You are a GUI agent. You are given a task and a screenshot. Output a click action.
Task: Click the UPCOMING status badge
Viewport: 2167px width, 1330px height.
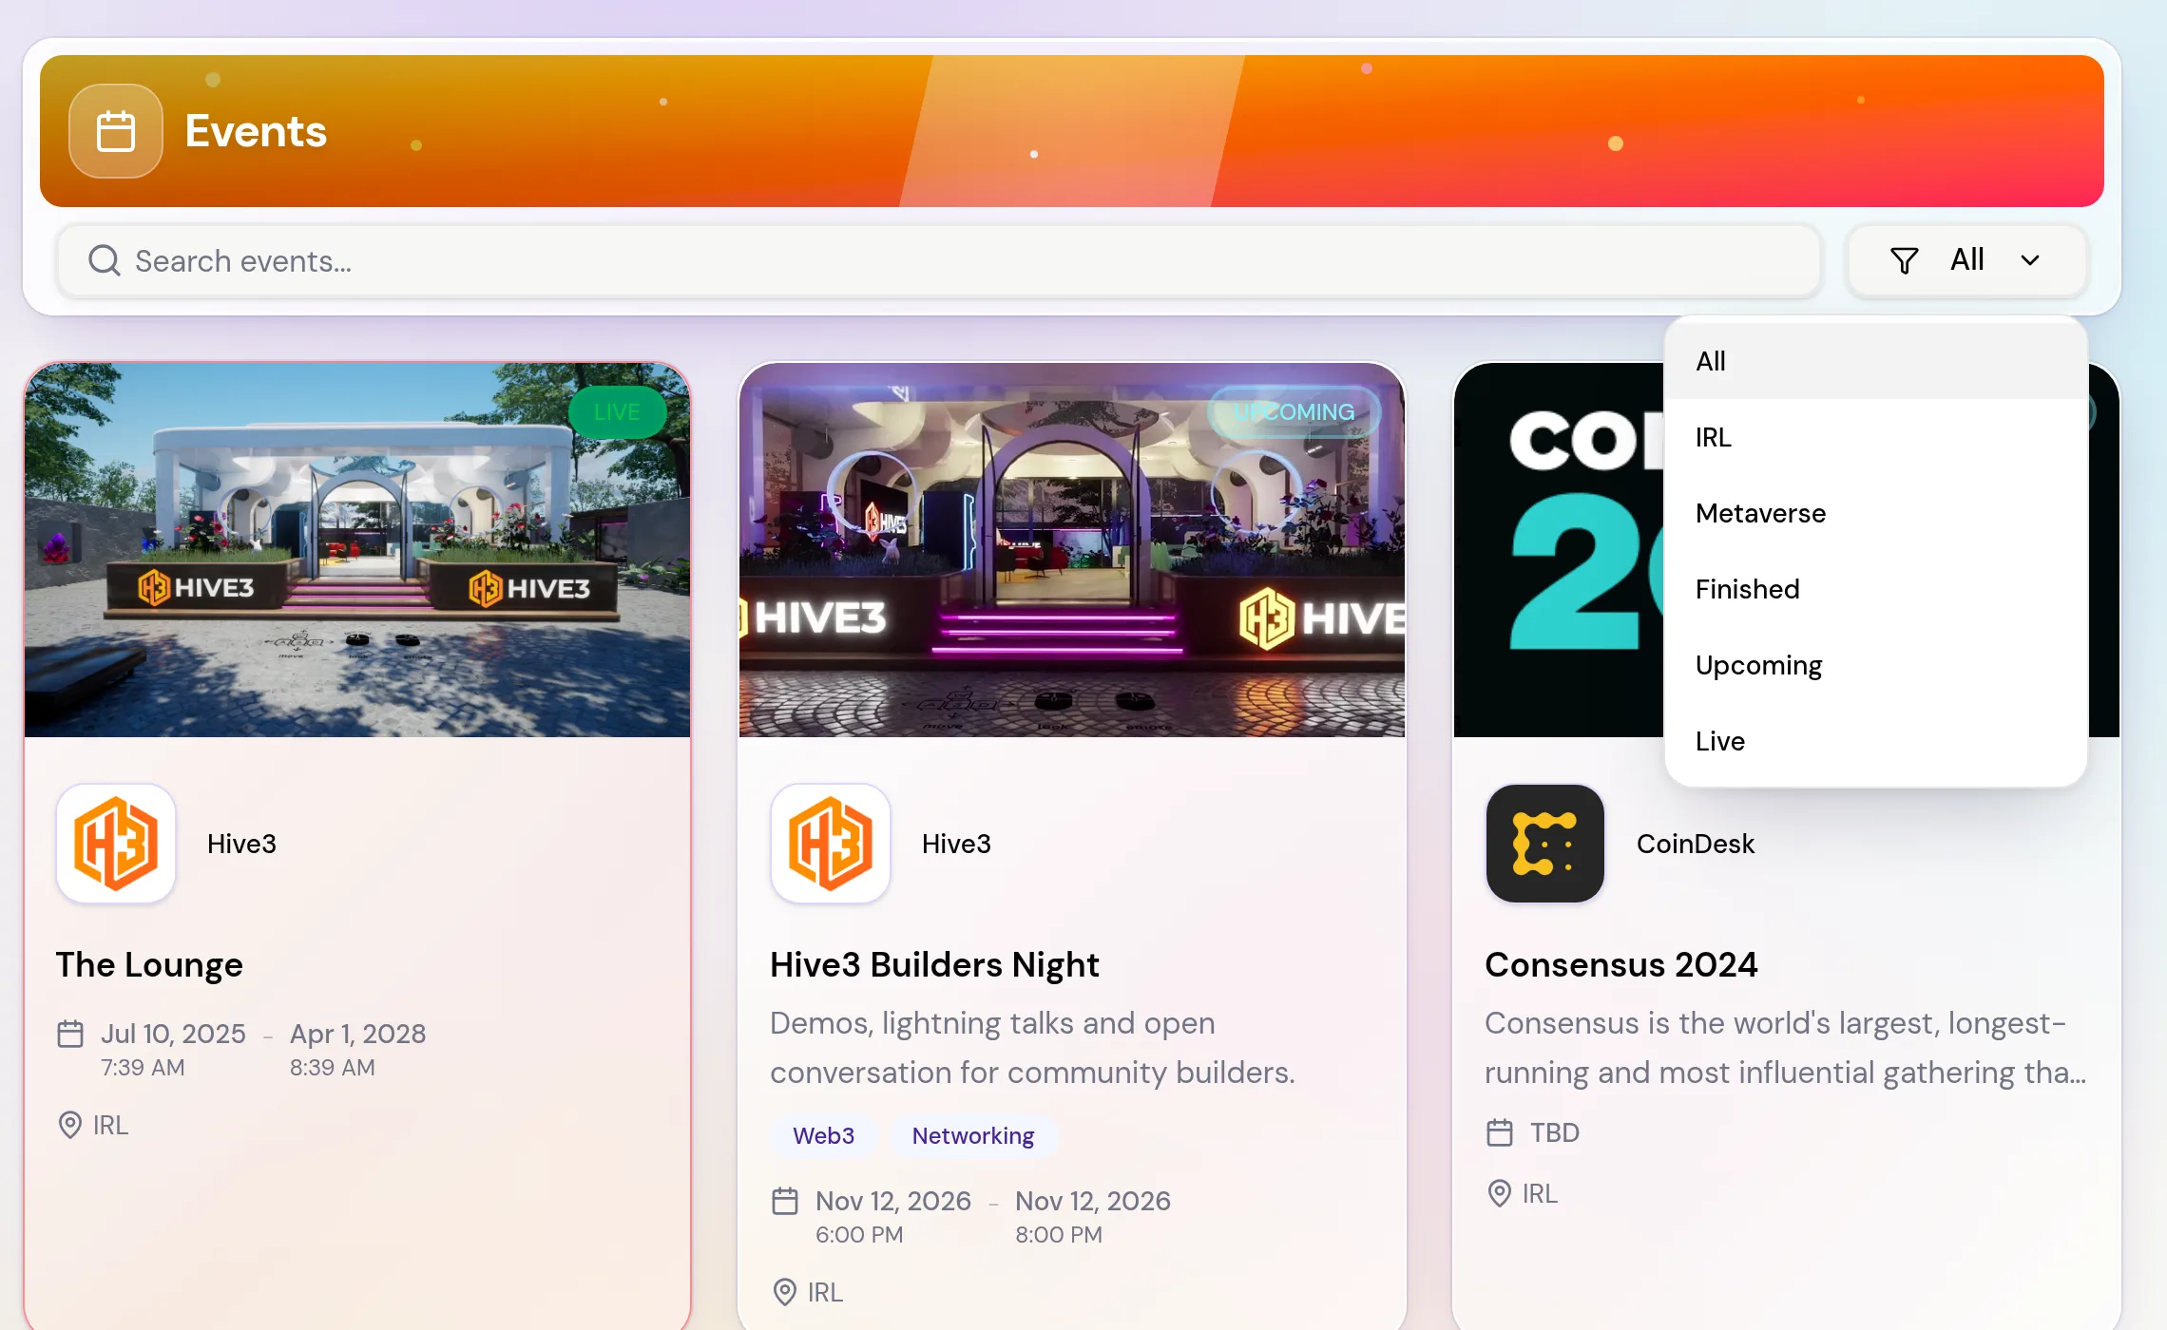[1294, 412]
